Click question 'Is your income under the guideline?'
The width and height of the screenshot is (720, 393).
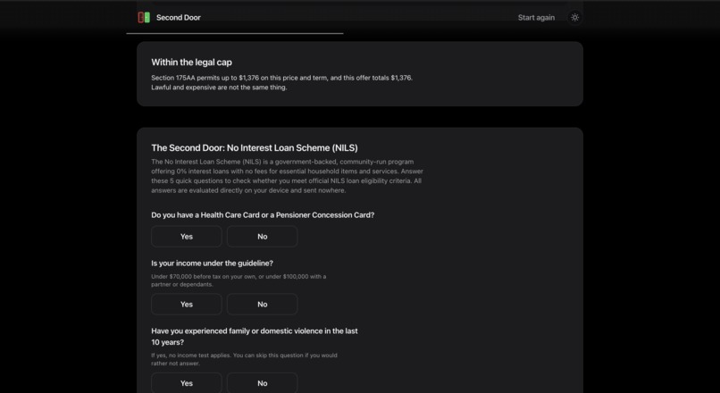212,263
